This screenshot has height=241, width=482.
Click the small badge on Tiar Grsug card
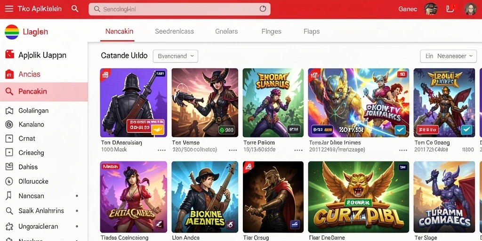coord(295,224)
